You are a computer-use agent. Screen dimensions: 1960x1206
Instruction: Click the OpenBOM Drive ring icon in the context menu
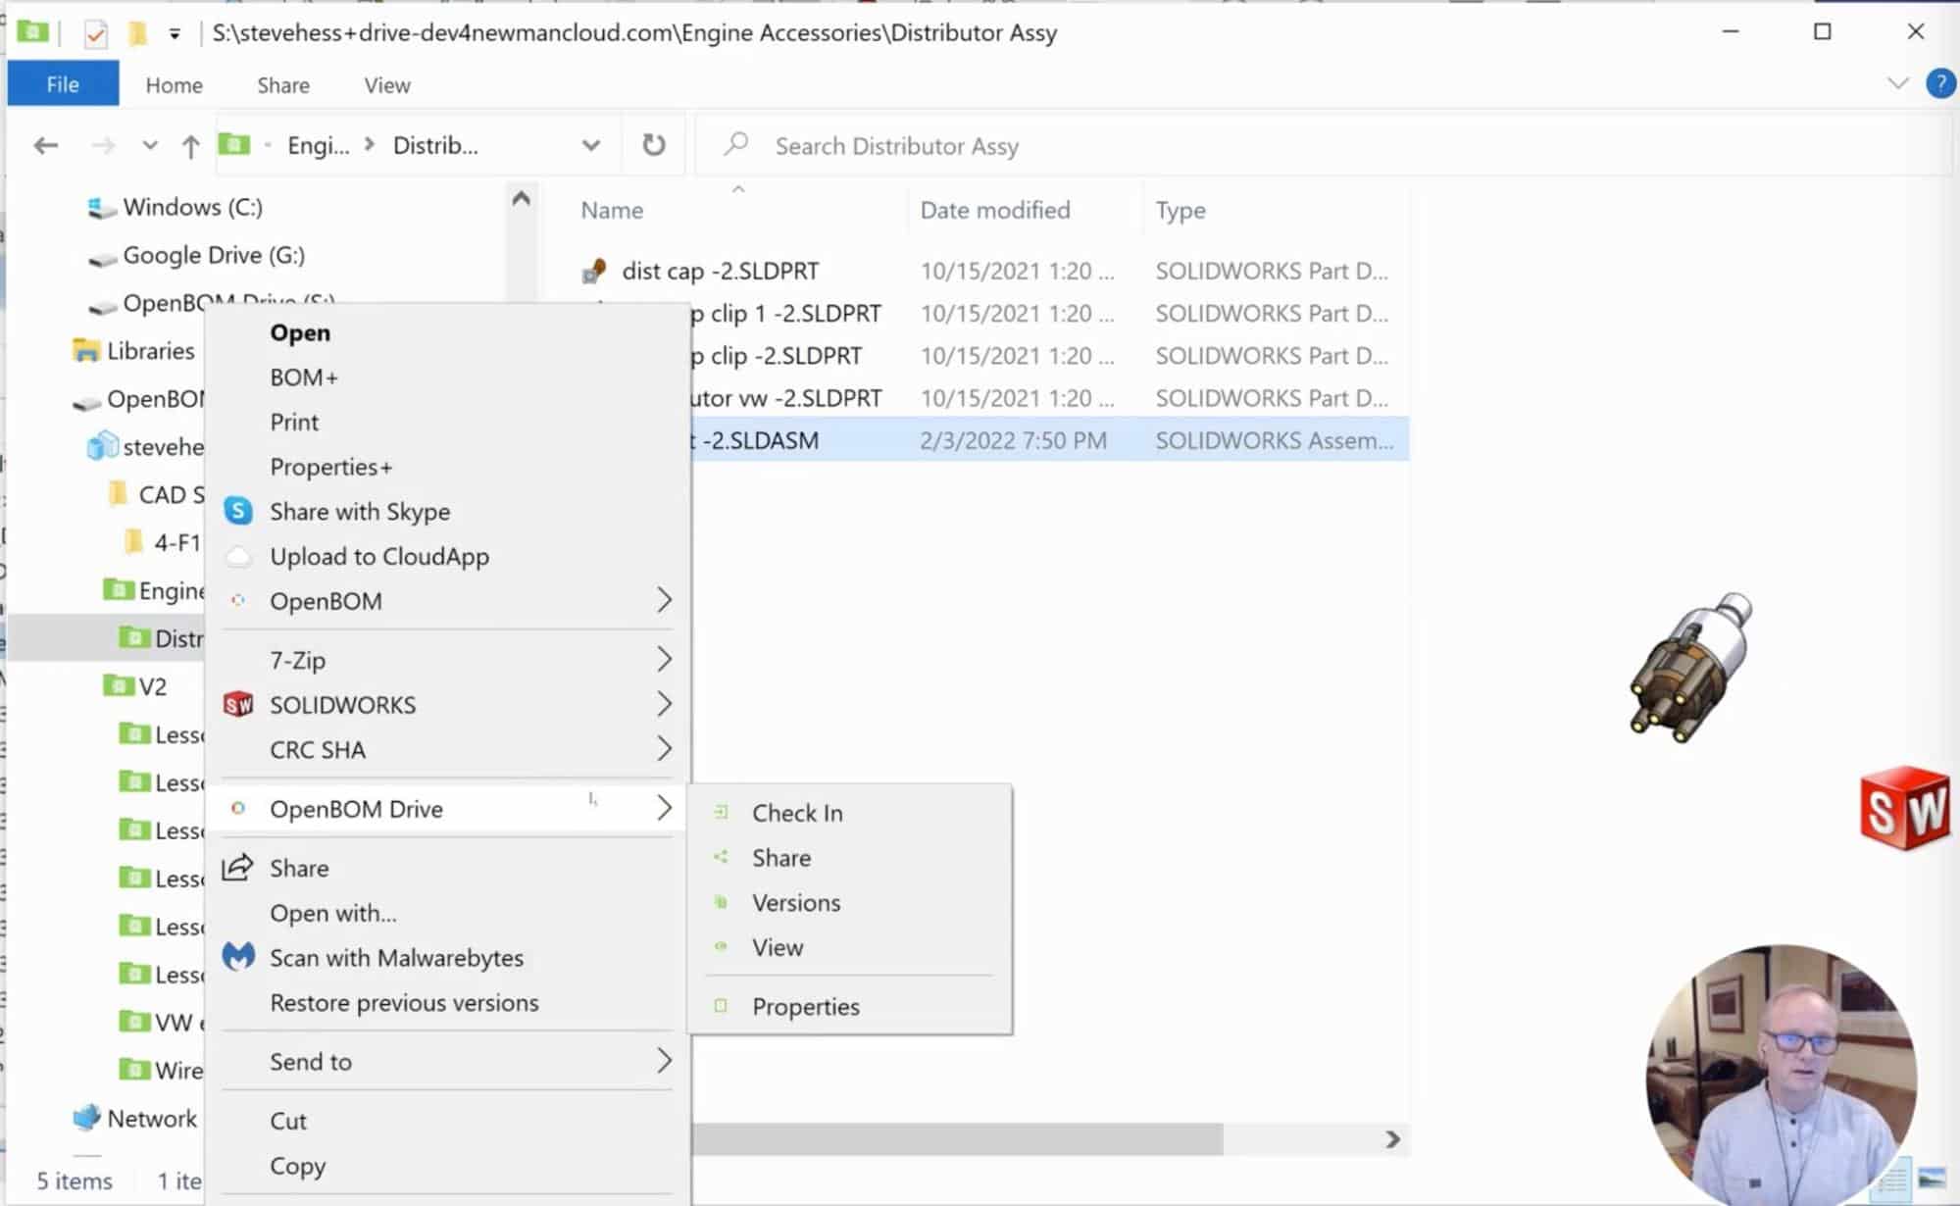(237, 808)
